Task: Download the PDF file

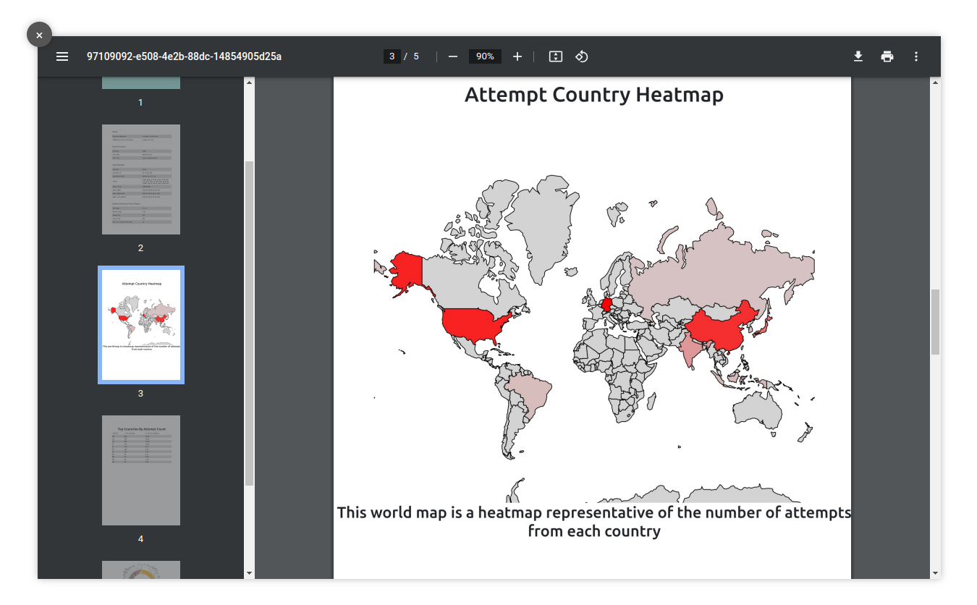Action: click(x=858, y=56)
